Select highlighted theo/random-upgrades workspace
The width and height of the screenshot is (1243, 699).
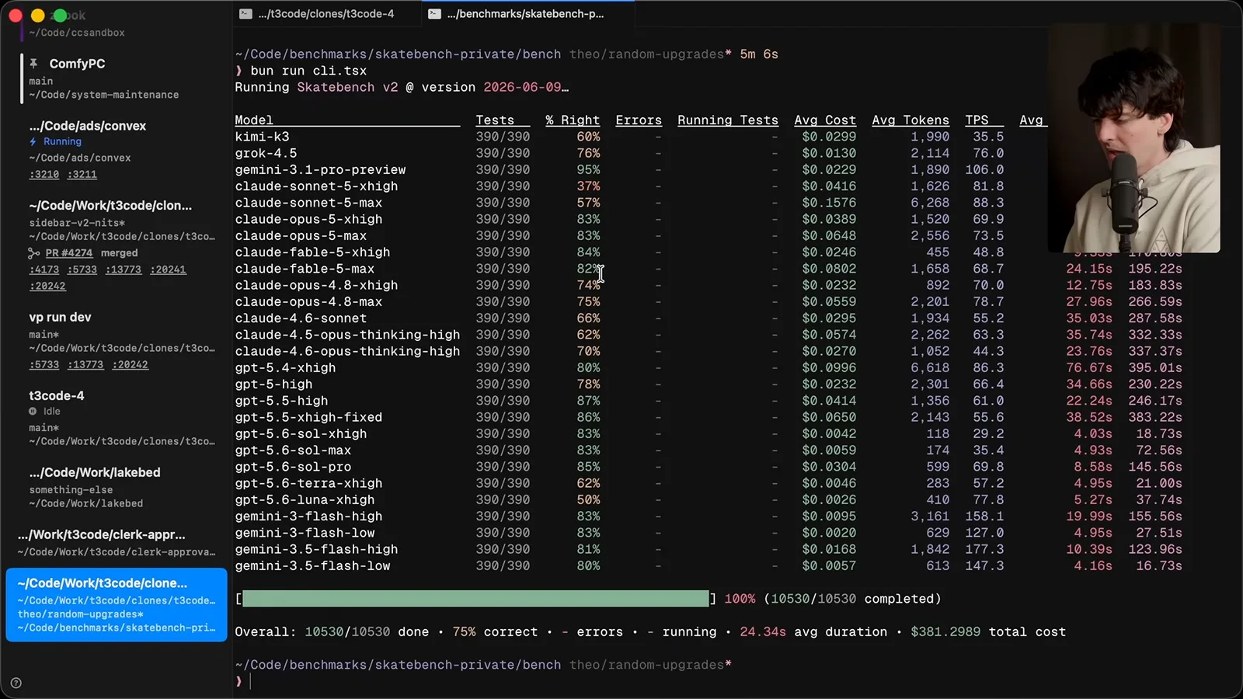(117, 604)
